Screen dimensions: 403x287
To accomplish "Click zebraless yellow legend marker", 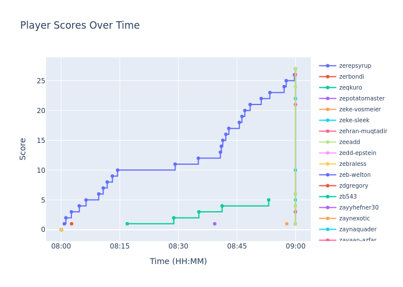I will tap(328, 164).
